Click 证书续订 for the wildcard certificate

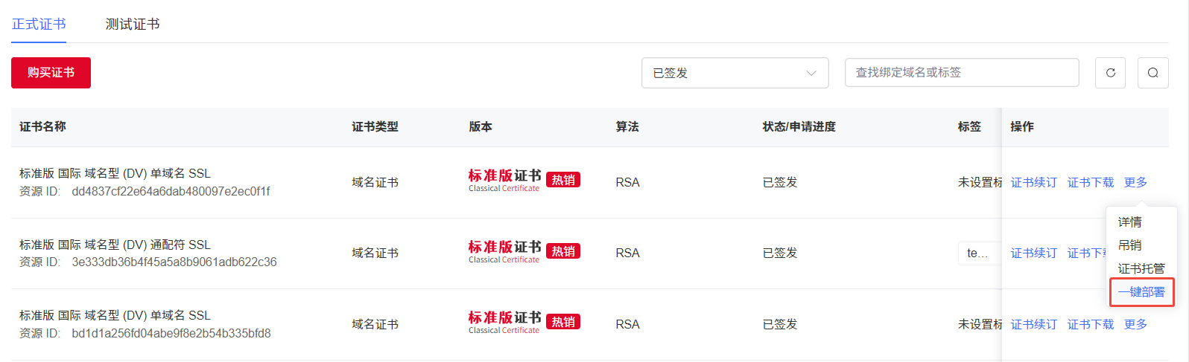pos(1033,253)
